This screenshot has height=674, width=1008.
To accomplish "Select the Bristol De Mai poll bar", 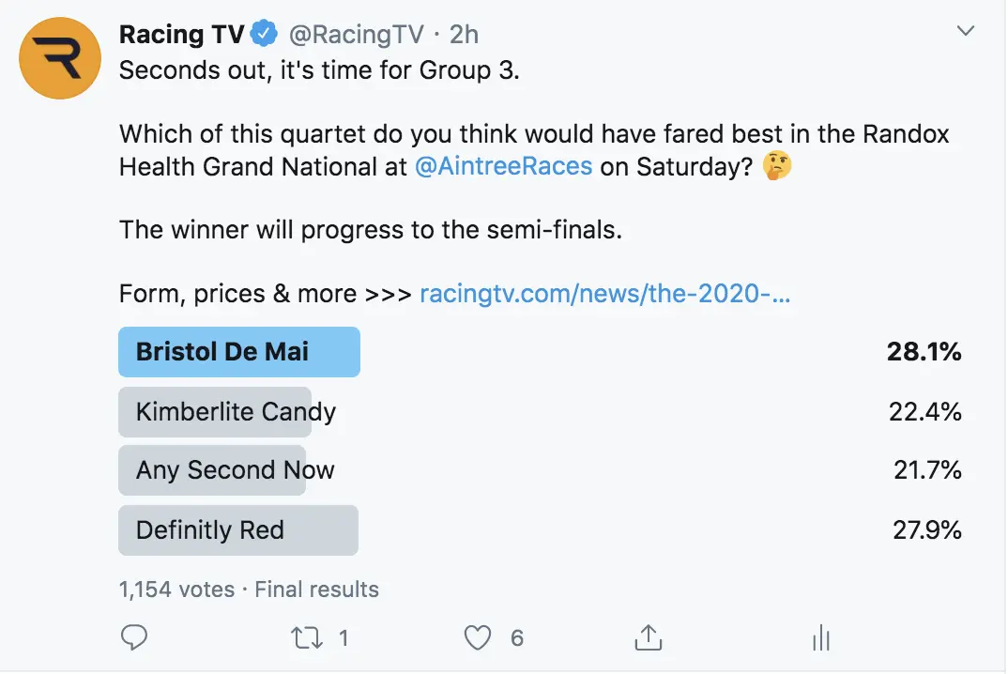I will pos(239,352).
